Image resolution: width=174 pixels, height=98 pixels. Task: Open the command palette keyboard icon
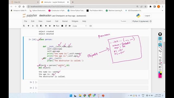pos(91,26)
